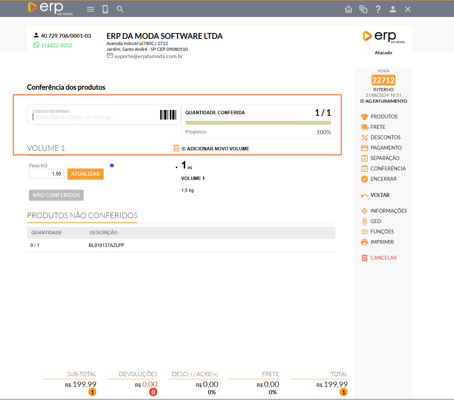Click the conference progress bar
Viewport: 454px width, 400px height.
pyautogui.click(x=258, y=123)
